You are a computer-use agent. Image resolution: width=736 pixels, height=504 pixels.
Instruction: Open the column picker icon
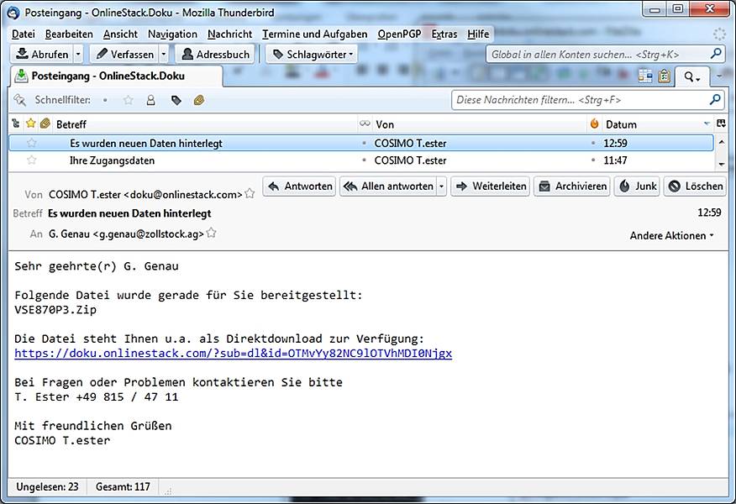721,123
